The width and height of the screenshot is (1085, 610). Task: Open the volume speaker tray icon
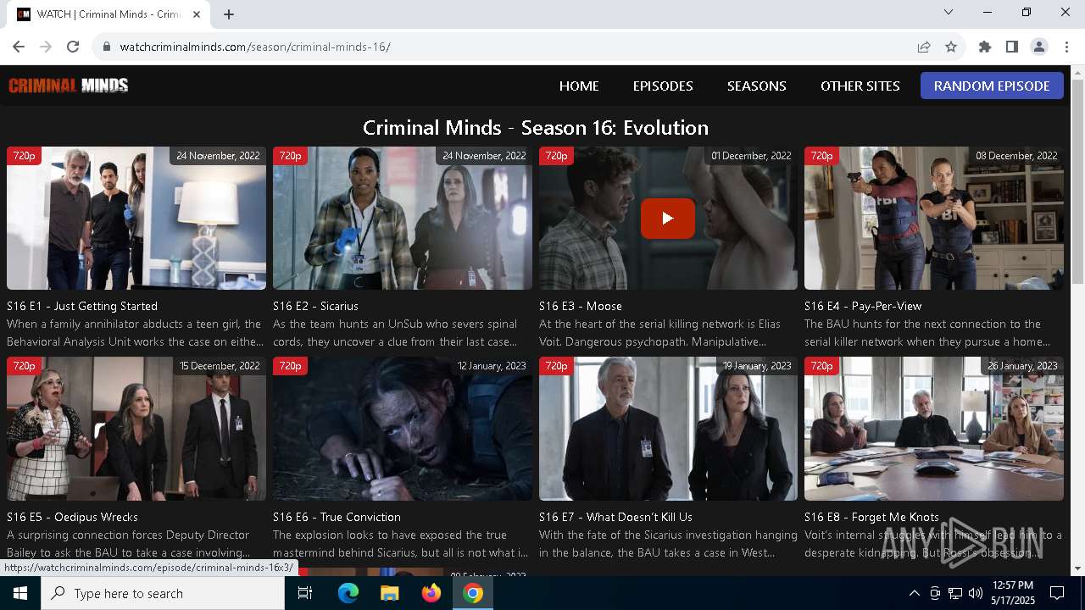975,593
